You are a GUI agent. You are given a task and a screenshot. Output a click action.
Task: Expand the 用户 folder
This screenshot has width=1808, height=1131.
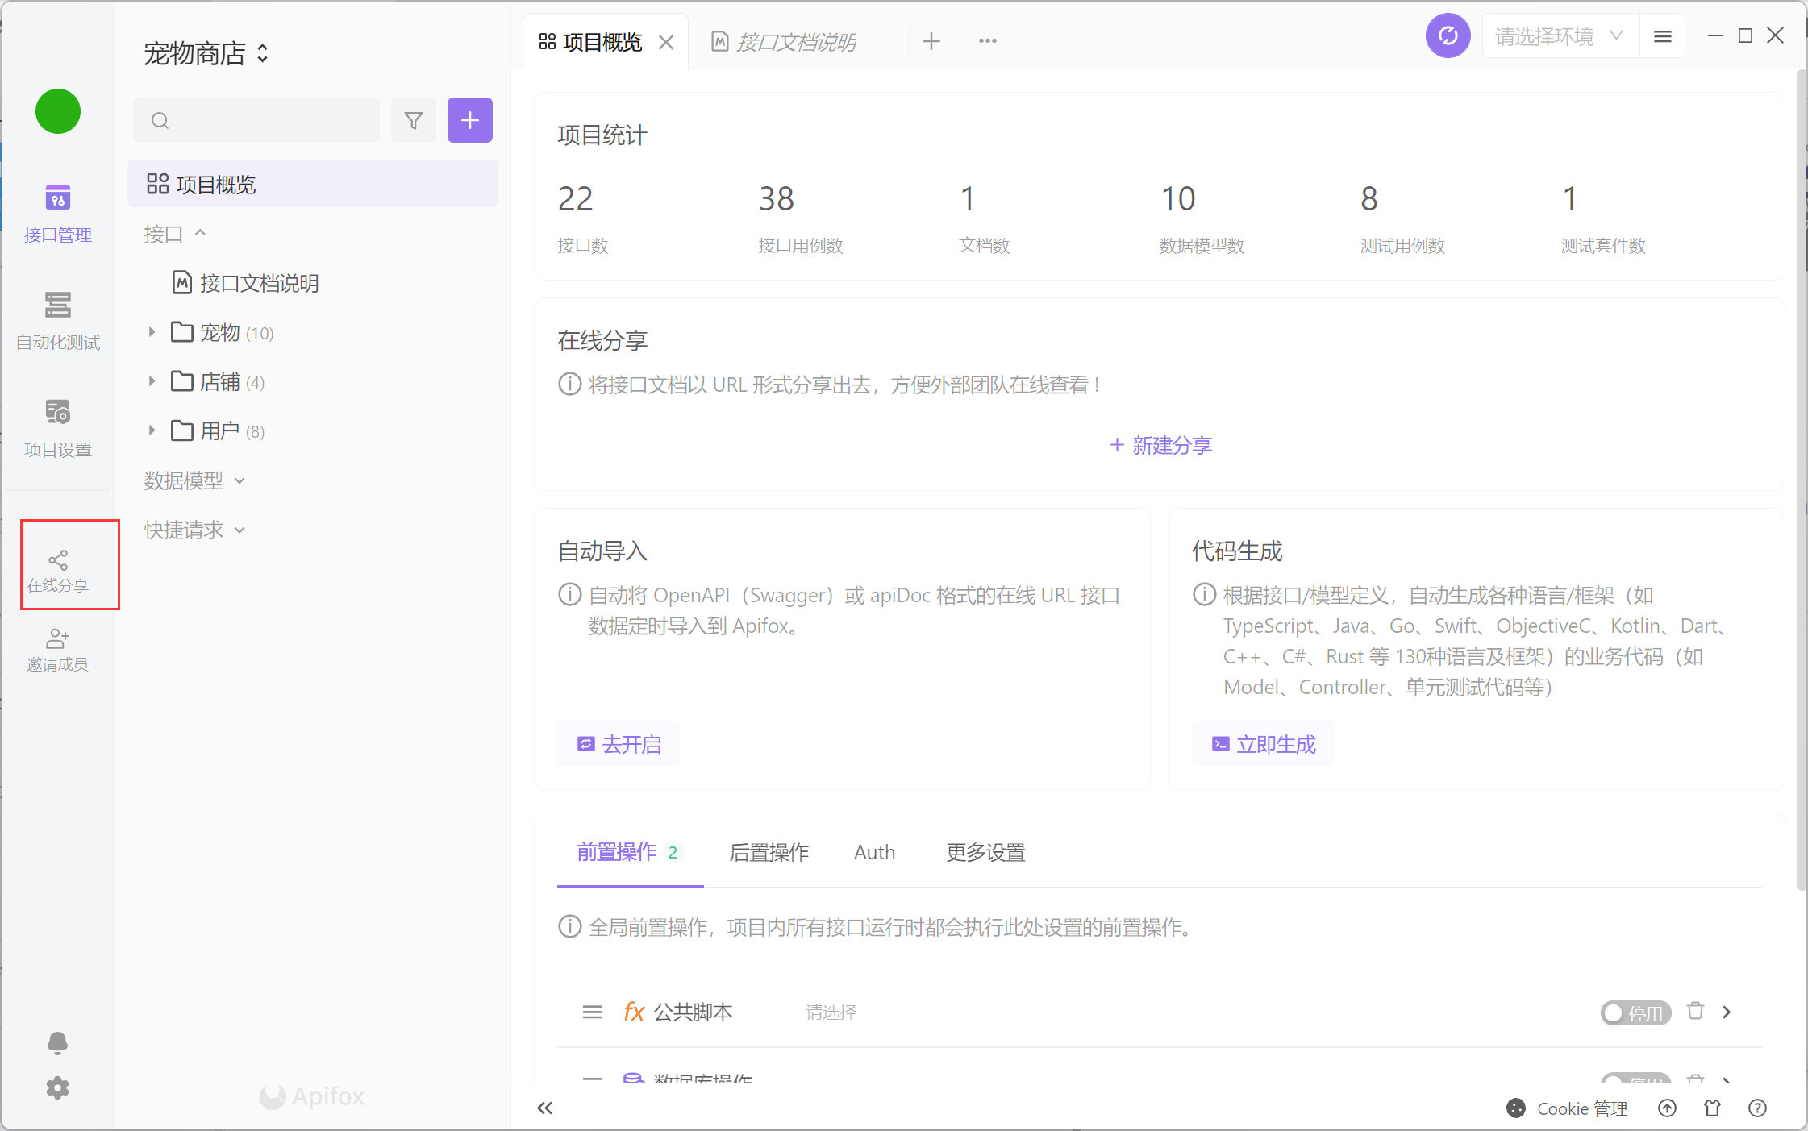[152, 430]
